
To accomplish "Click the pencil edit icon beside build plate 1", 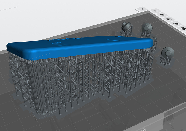I will [143, 9].
